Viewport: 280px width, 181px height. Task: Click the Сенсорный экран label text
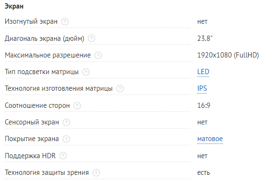click(x=32, y=122)
